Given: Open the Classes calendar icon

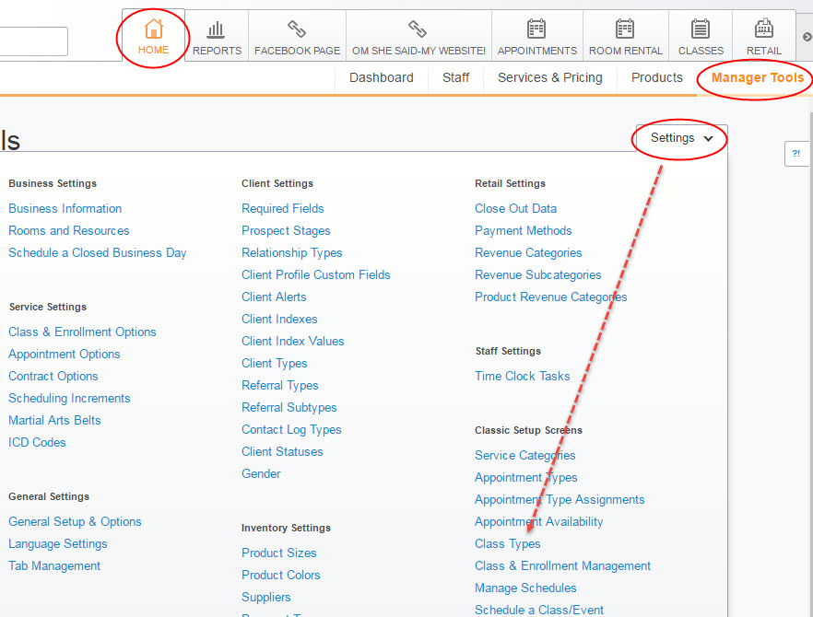Looking at the screenshot, I should 701,29.
